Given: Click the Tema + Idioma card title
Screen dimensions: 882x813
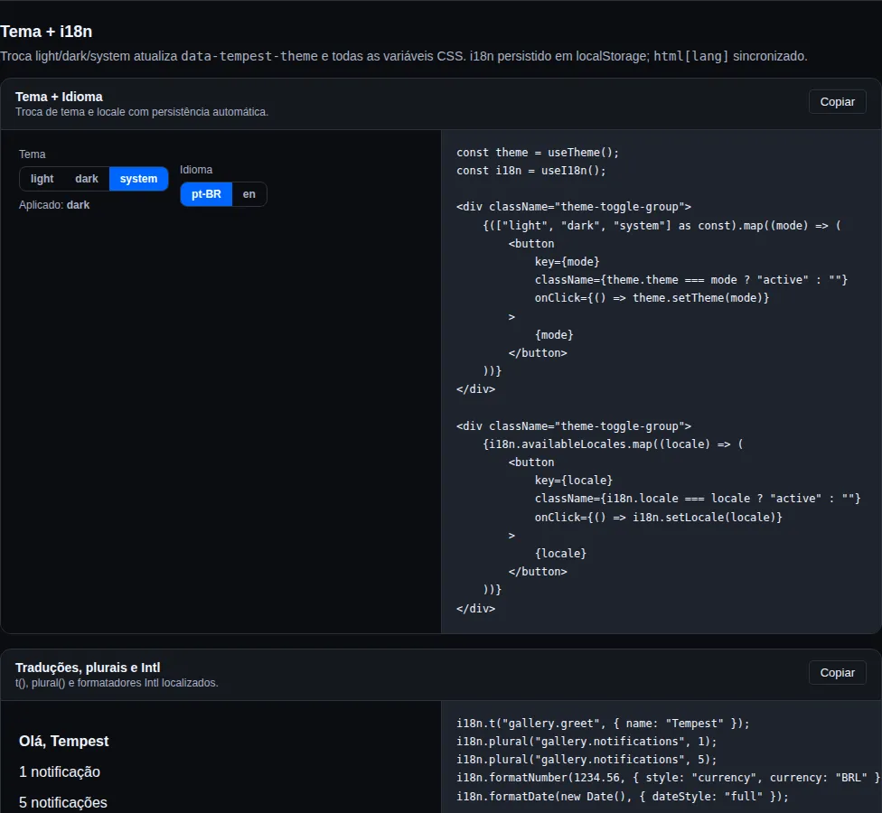Looking at the screenshot, I should pos(59,97).
